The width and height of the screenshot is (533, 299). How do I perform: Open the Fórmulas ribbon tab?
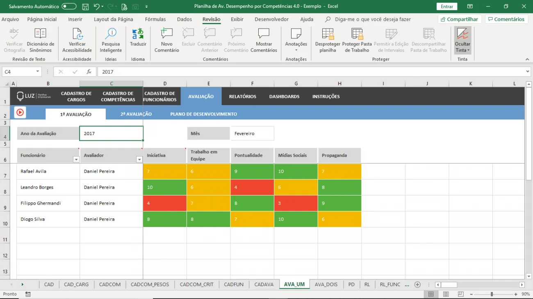click(155, 19)
